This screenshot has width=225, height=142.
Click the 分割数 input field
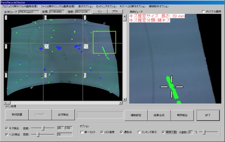tap(191, 132)
